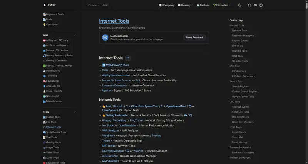This screenshot has height=164, width=308.
Task: Open the MxToolbox link
Action: (x=109, y=146)
